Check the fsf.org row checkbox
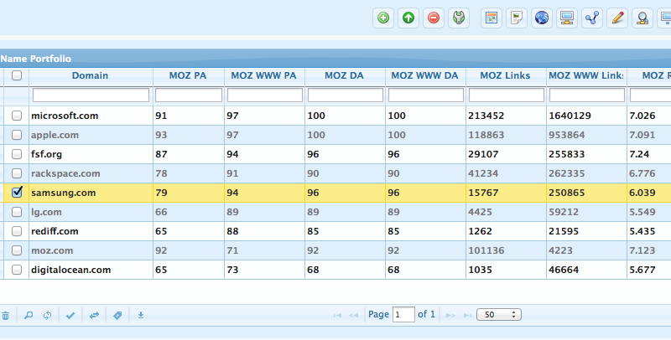 point(17,154)
